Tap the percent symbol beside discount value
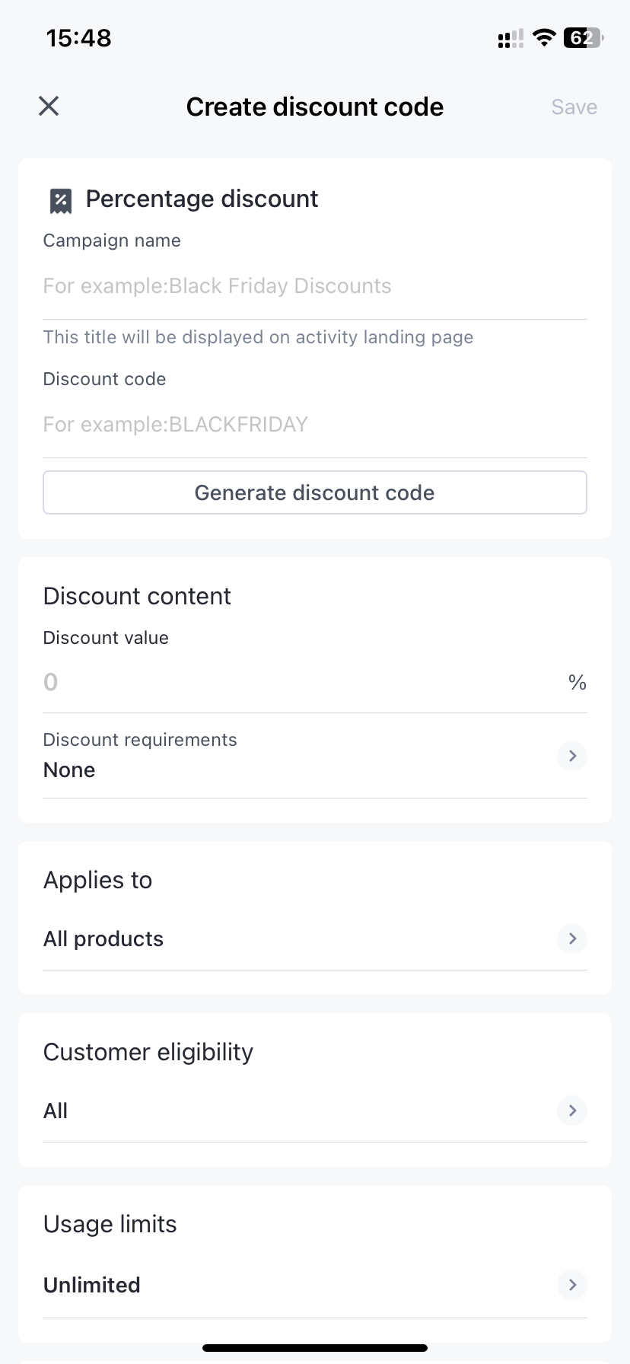630x1364 pixels. point(577,683)
